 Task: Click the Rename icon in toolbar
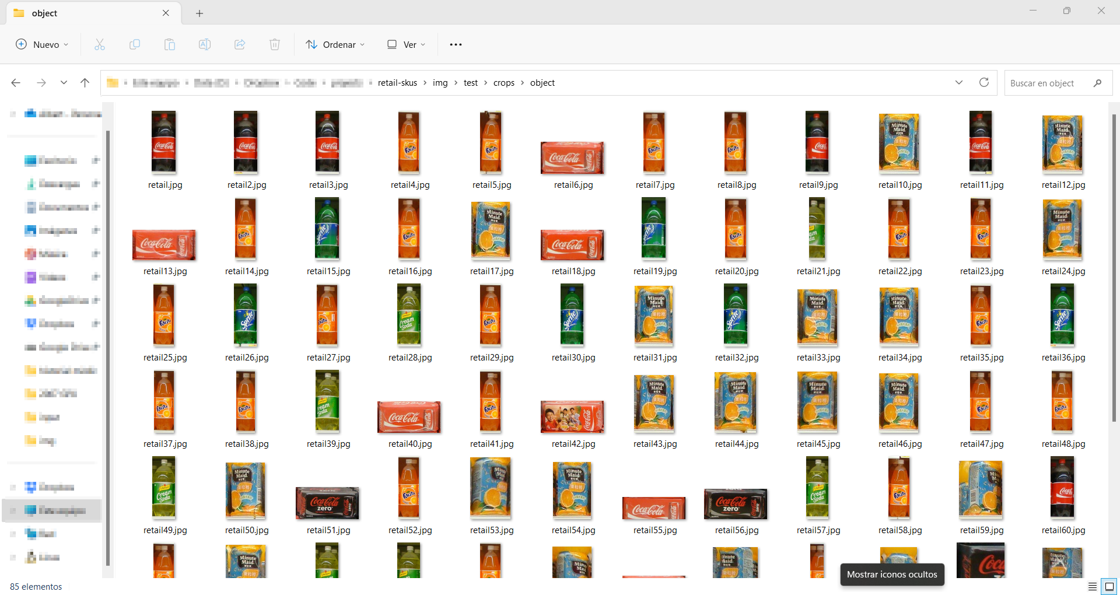tap(205, 44)
